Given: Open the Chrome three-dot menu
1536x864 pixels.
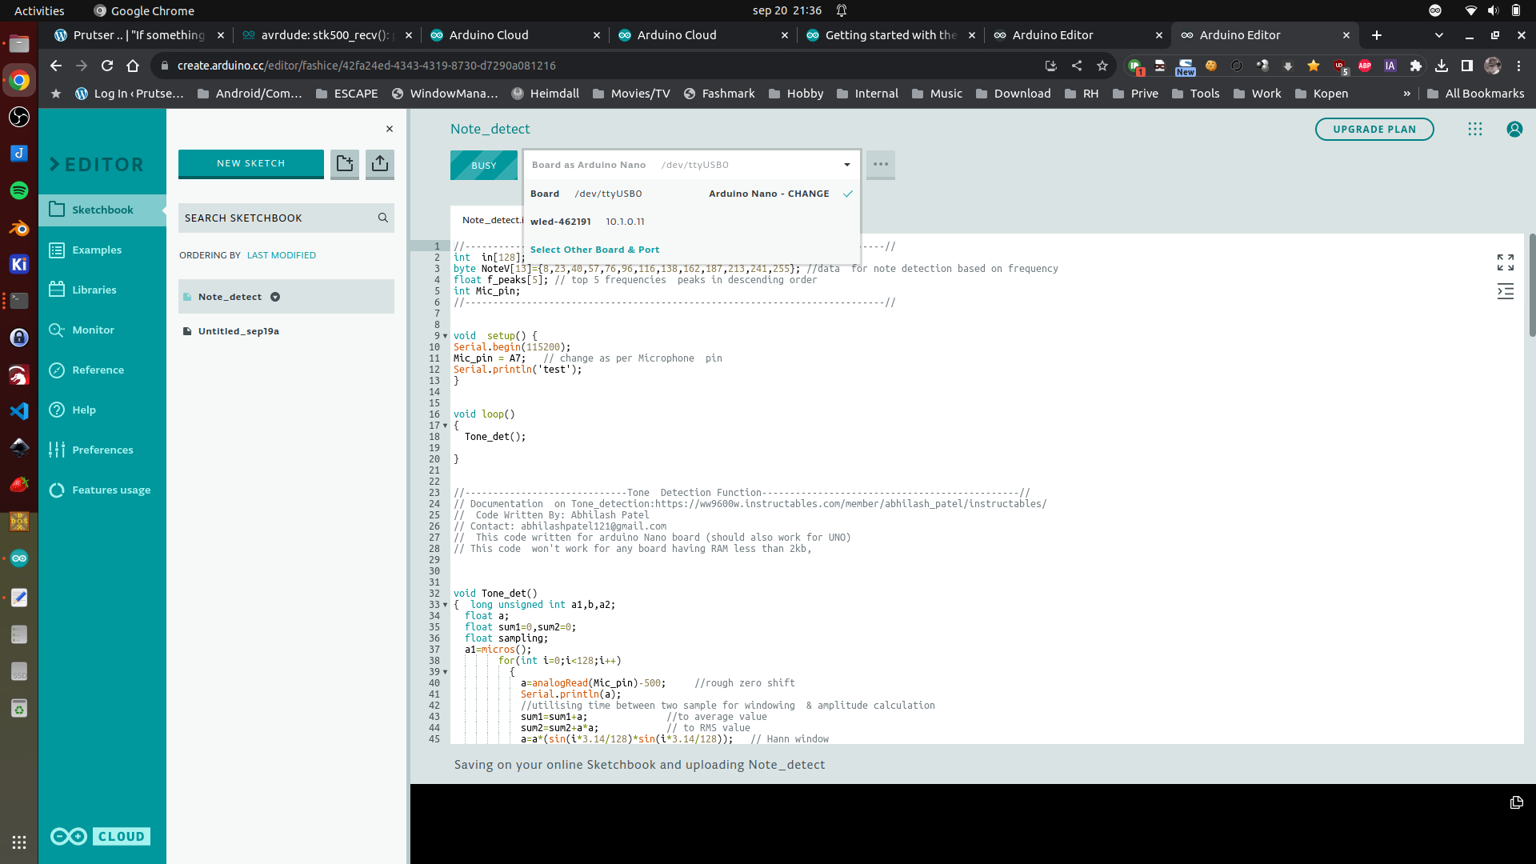Looking at the screenshot, I should click(x=1518, y=66).
